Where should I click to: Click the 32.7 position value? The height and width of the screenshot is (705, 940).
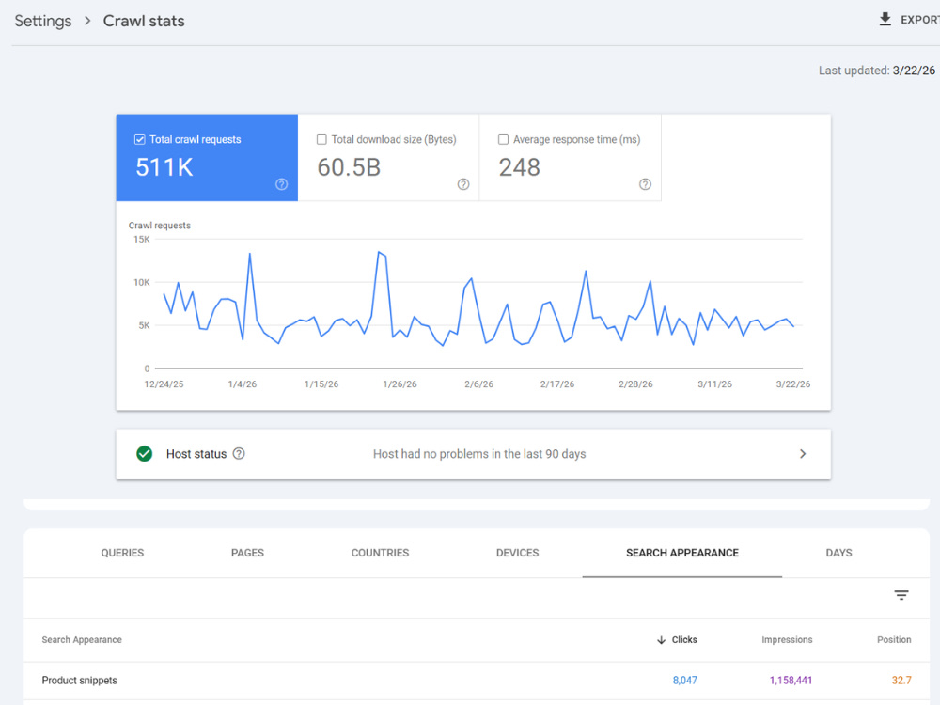[x=901, y=681]
